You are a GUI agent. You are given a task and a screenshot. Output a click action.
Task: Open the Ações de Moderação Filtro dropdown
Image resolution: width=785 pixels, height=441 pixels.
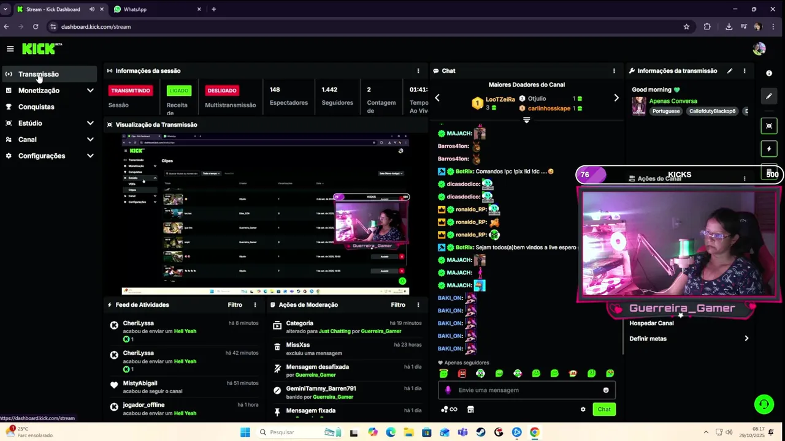click(x=398, y=305)
